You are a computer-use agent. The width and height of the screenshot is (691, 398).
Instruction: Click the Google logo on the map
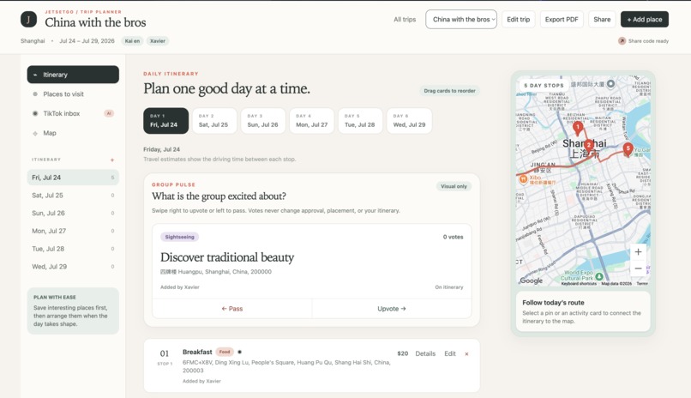tap(531, 280)
